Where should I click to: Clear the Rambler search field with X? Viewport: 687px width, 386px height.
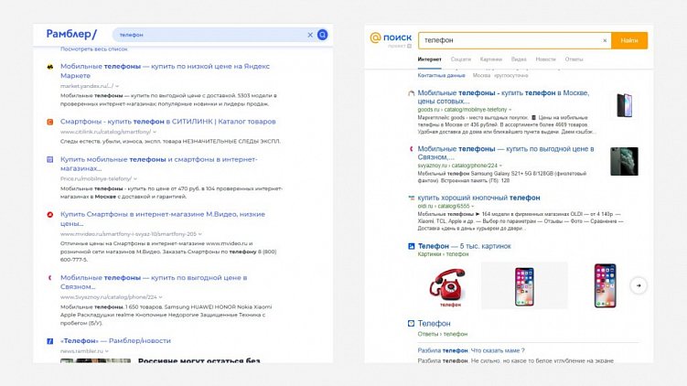[310, 35]
